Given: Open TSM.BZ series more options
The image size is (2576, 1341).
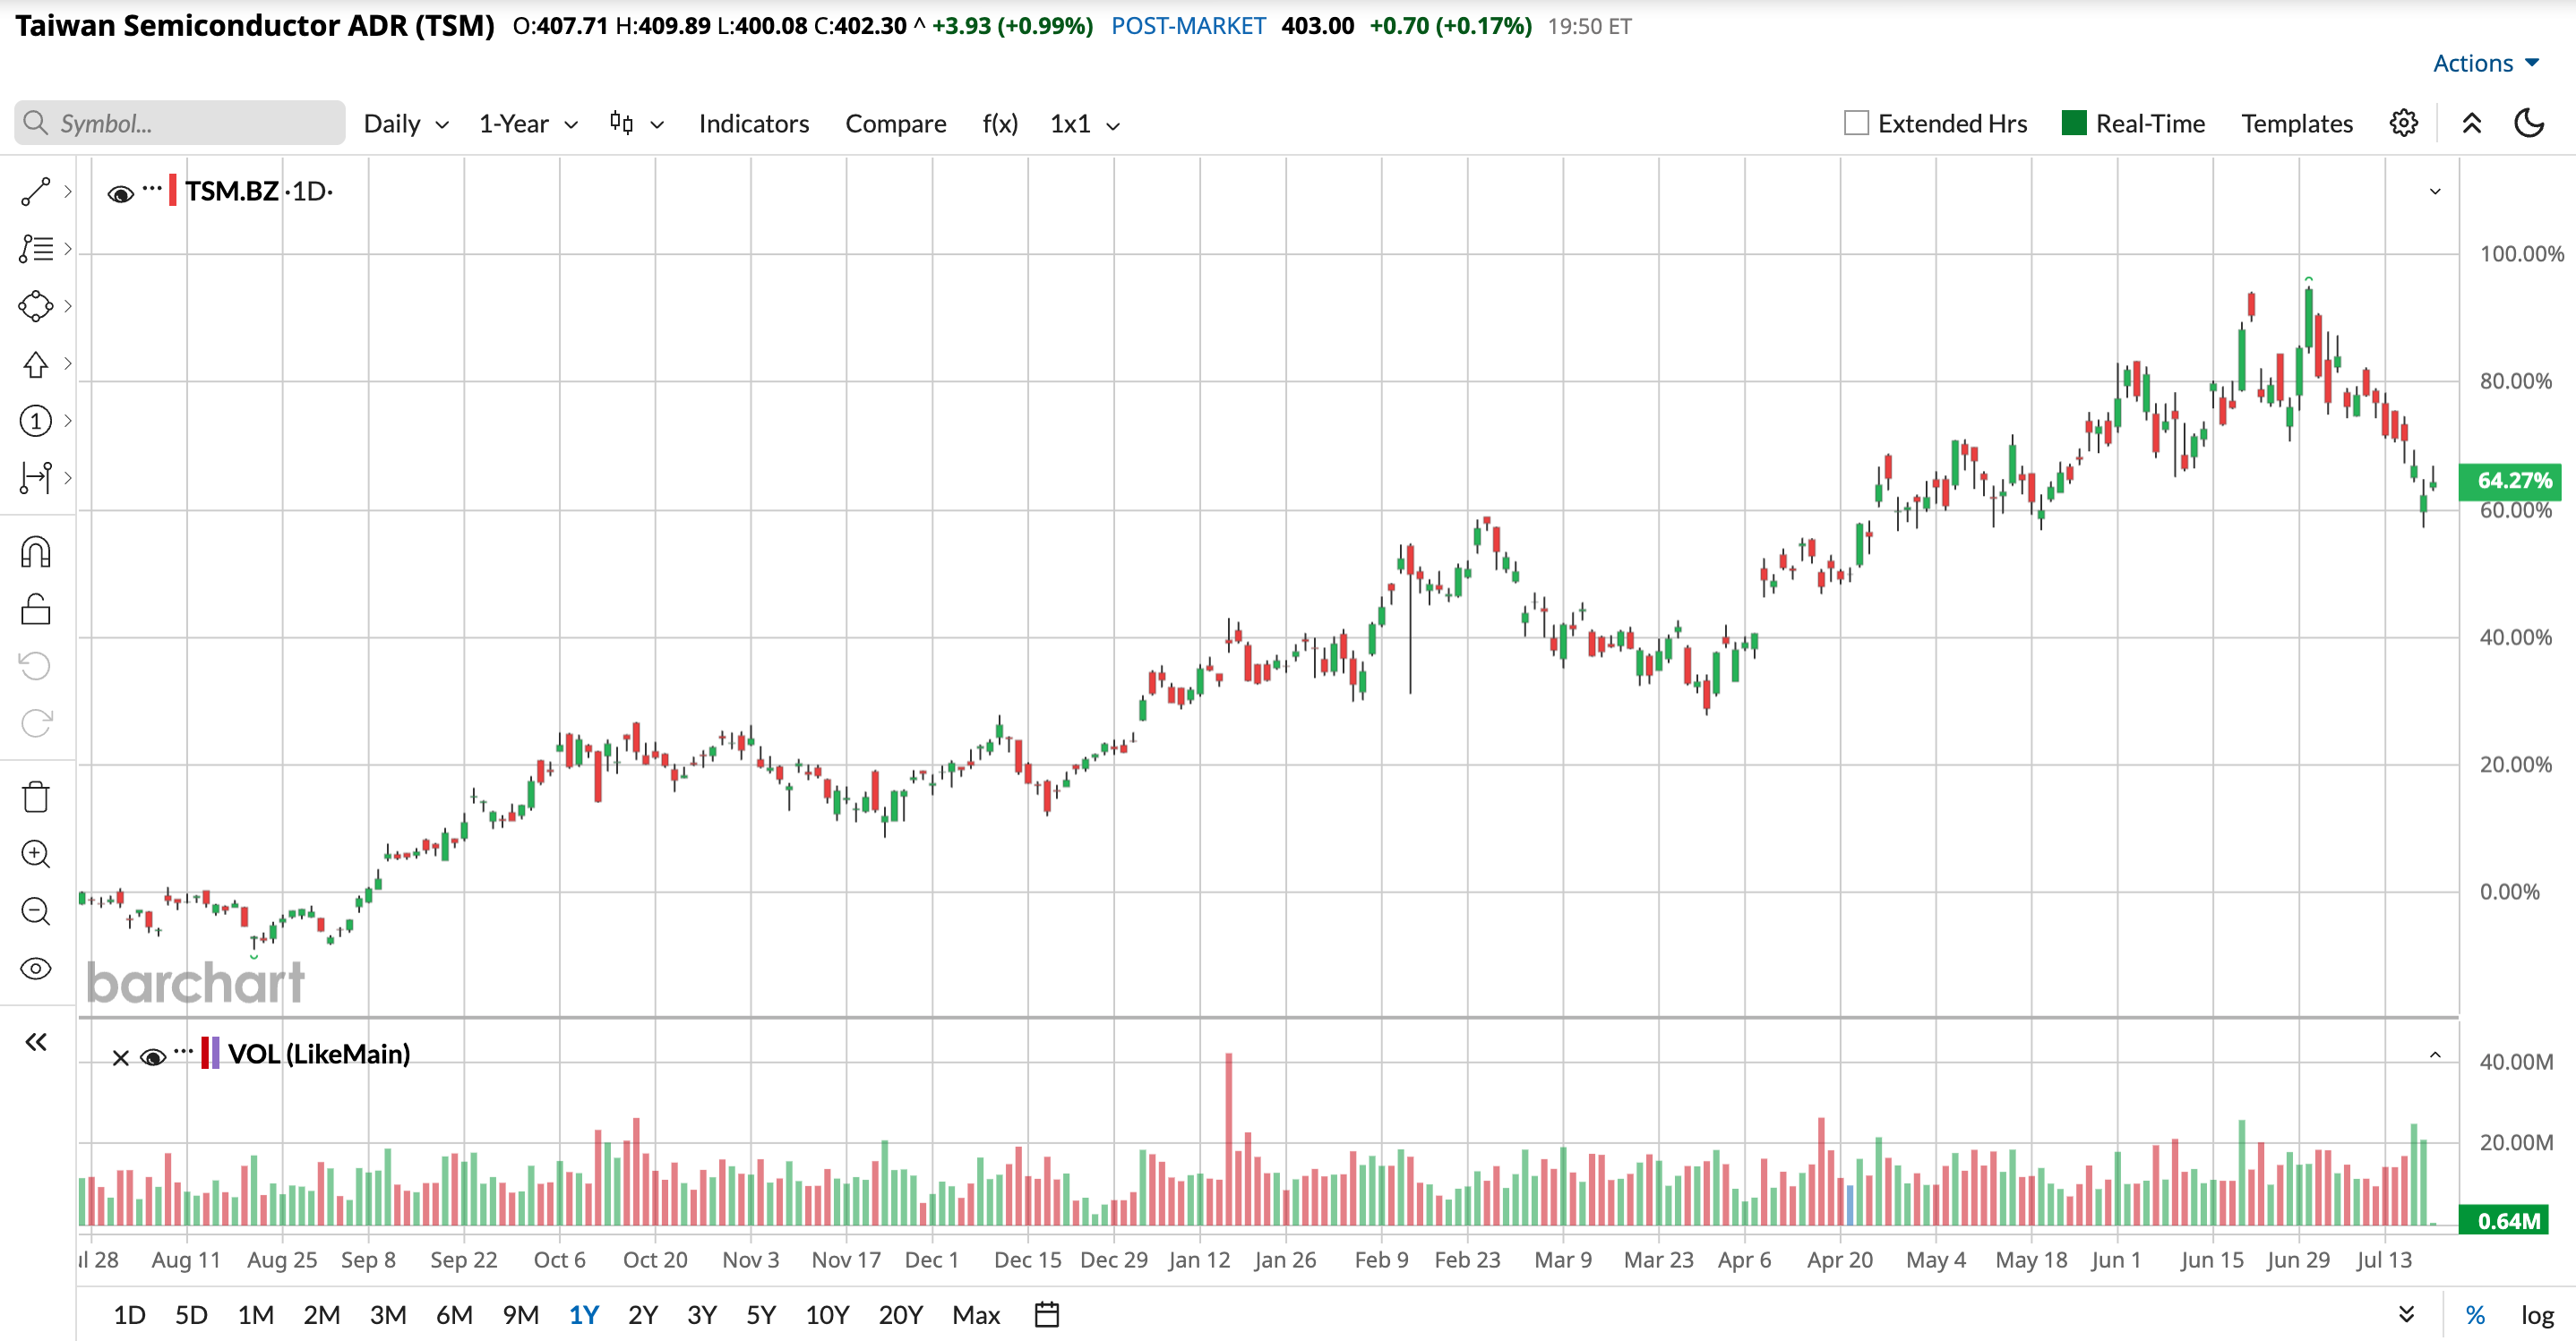Looking at the screenshot, I should click(x=152, y=188).
